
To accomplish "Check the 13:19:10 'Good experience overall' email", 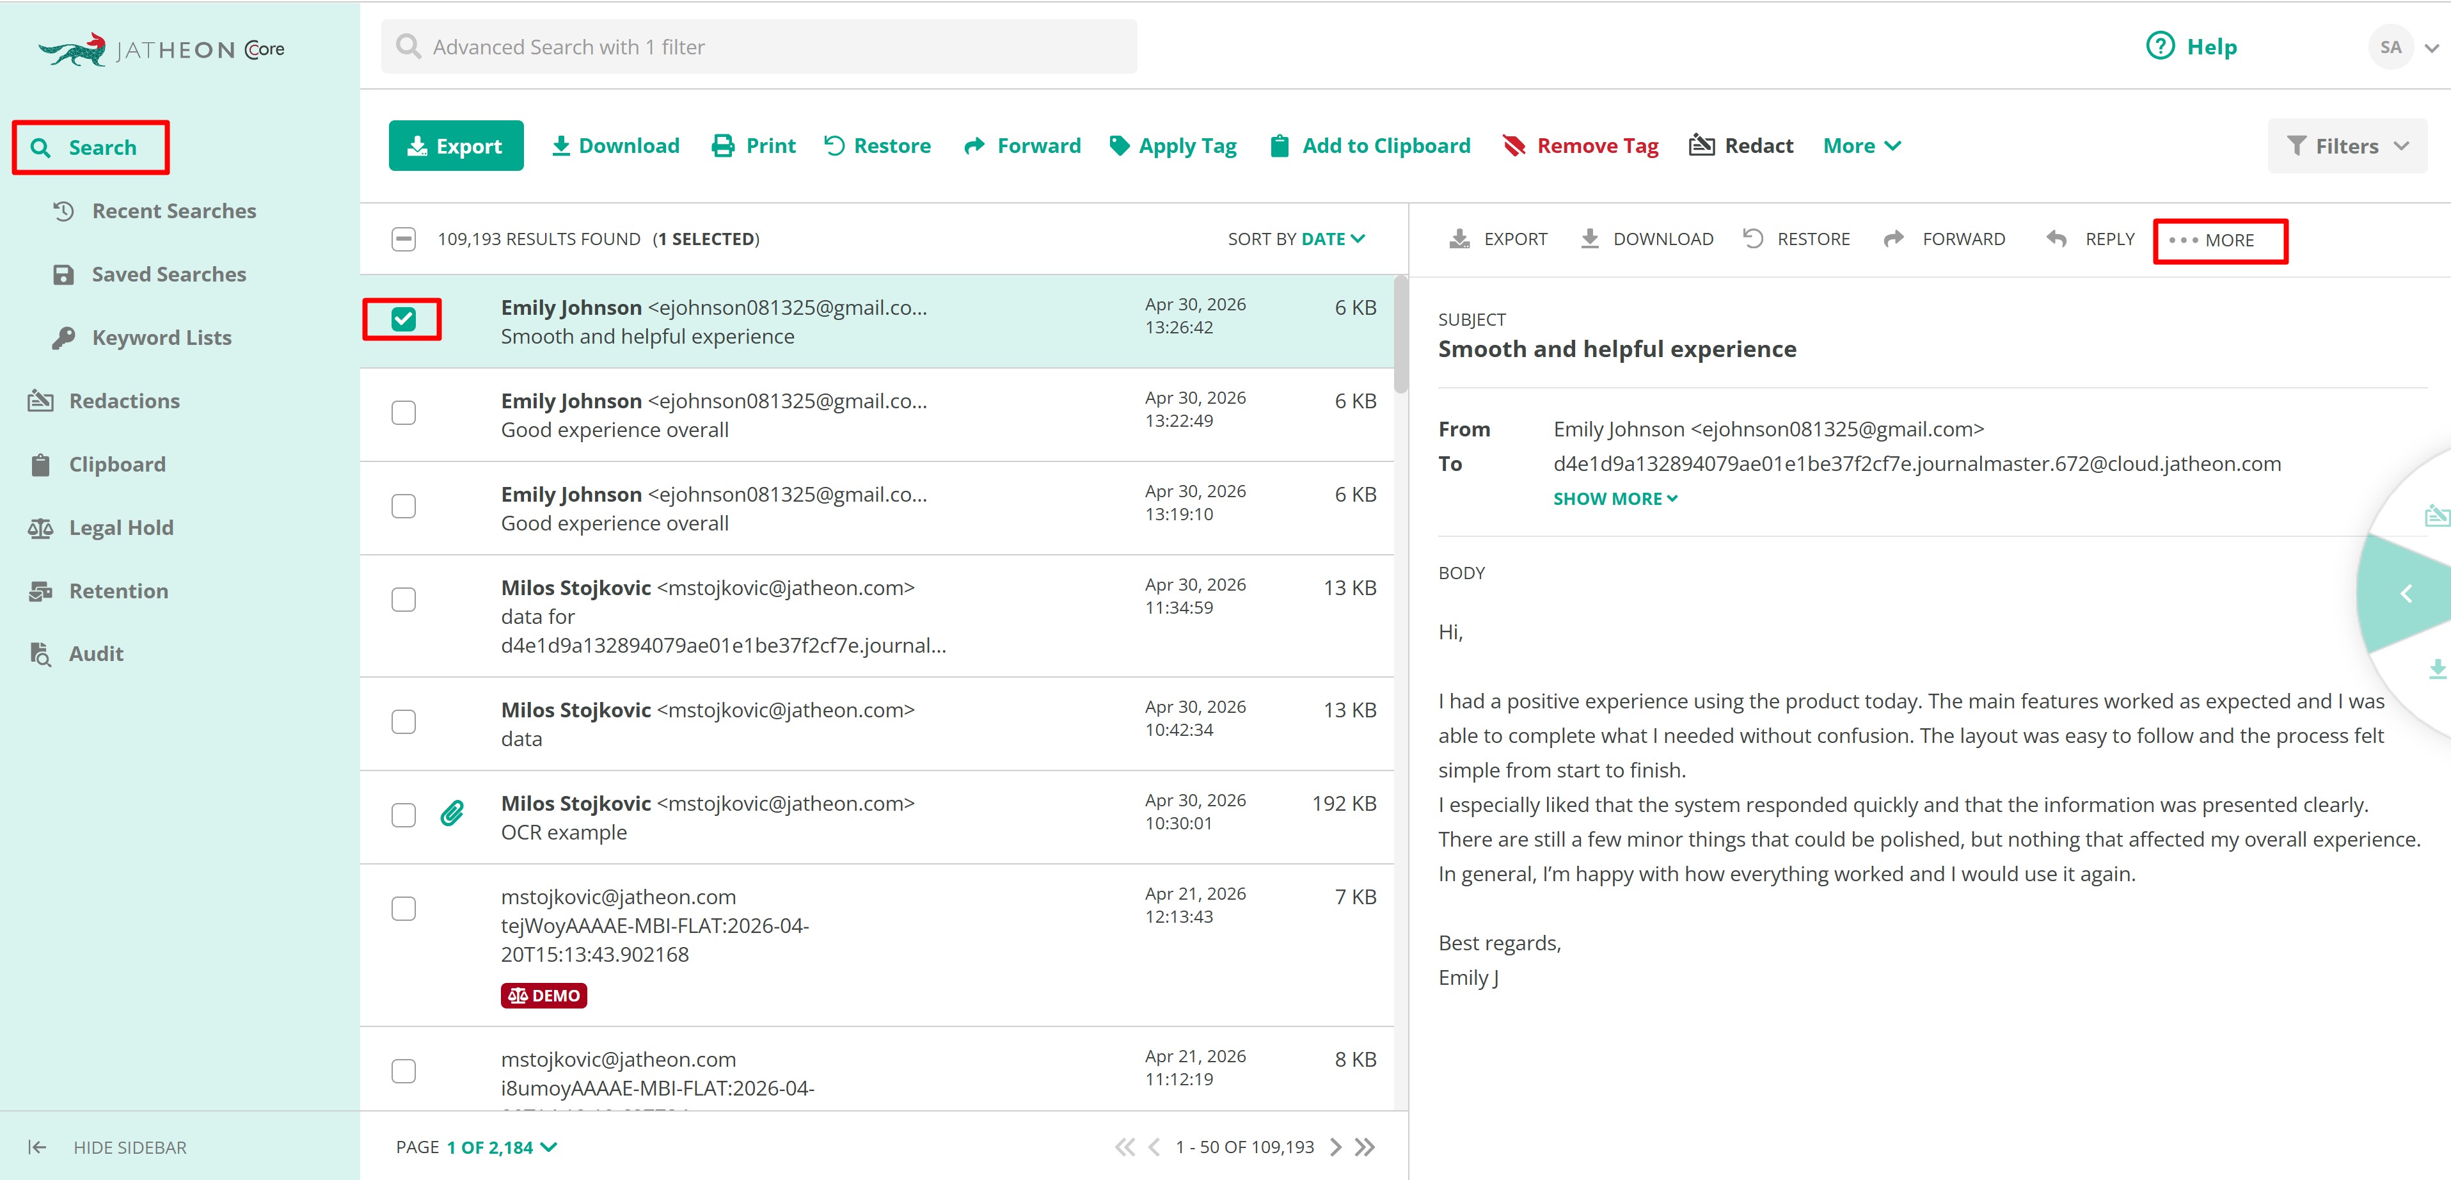I will (x=404, y=506).
